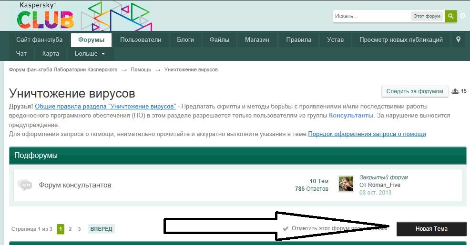470x245 pixels.
Task: Open advanced search gear icon
Action: 463,16
